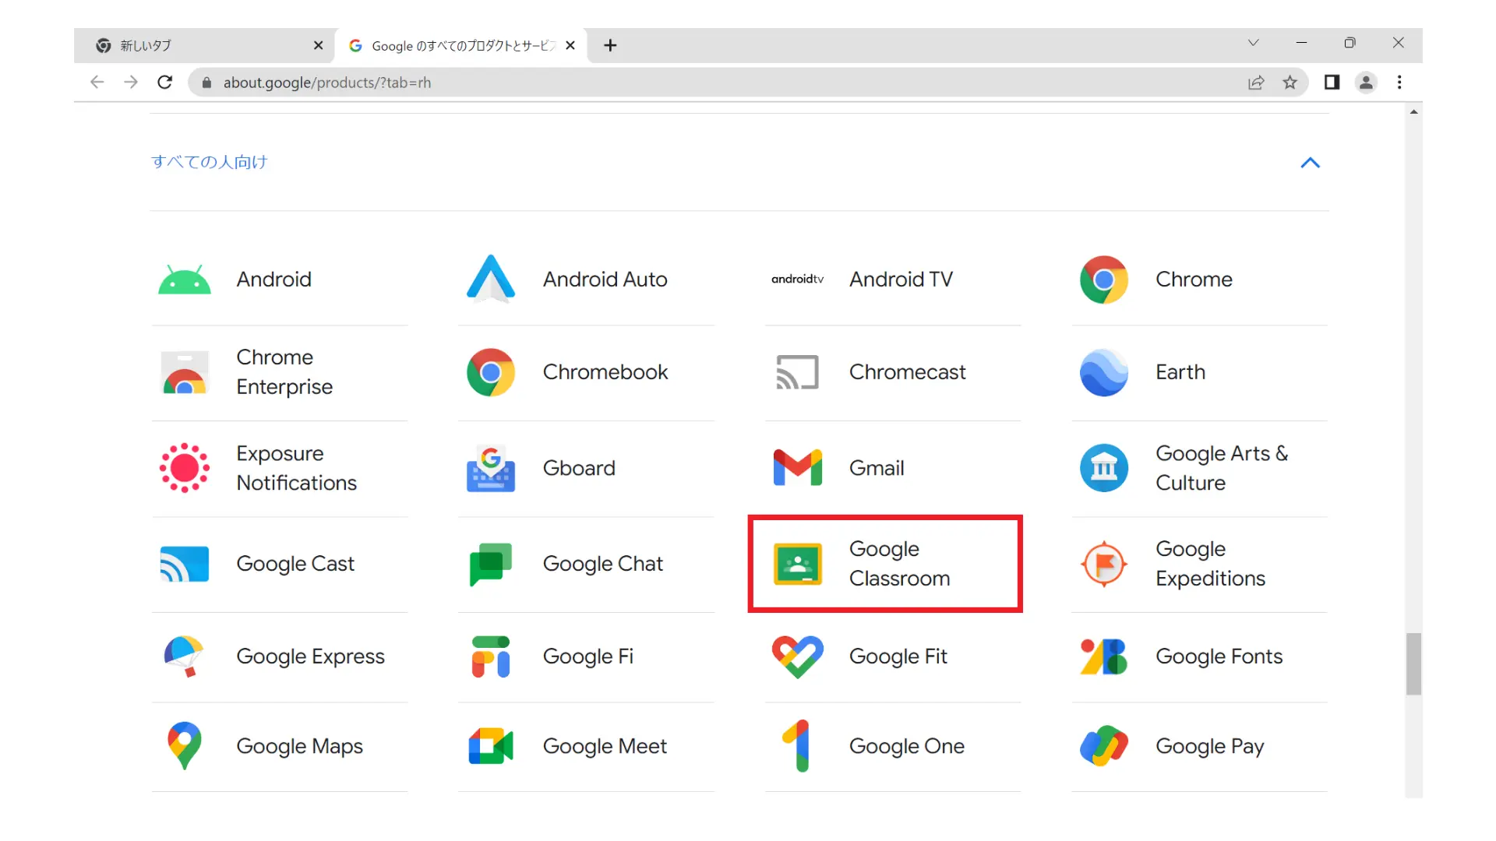Screen dimensions: 1496x841
Task: Bookmark this page with the star
Action: click(1290, 83)
